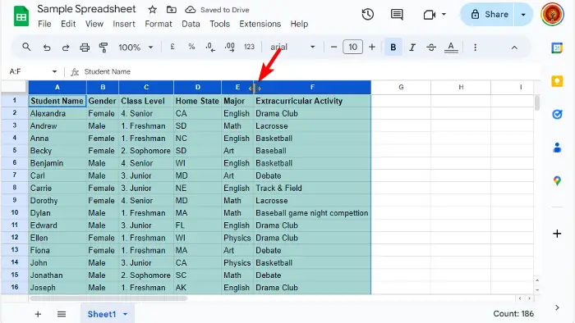This screenshot has width=575, height=323.
Task: Toggle strikethrough formatting
Action: point(431,48)
